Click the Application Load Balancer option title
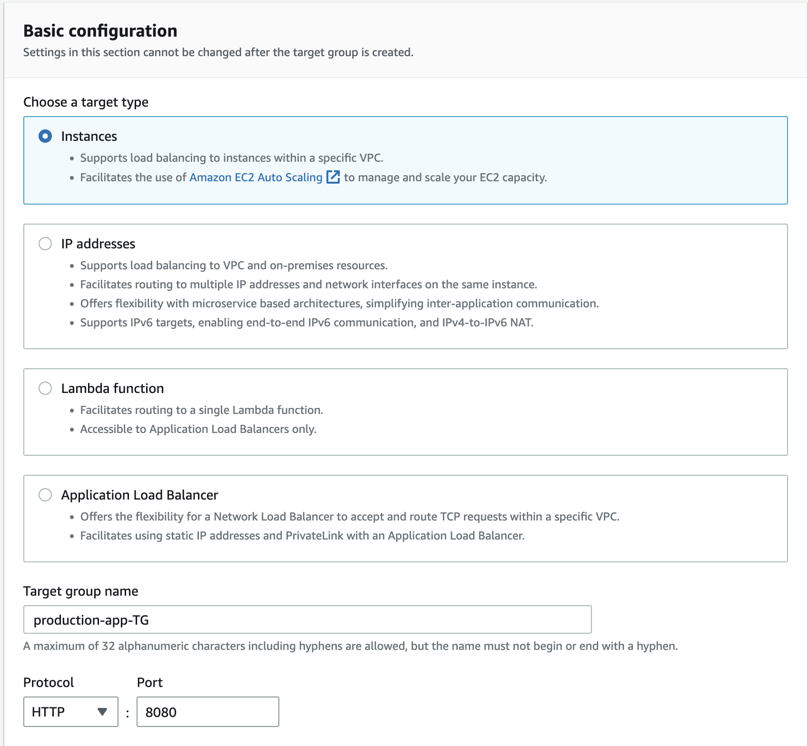 point(139,495)
